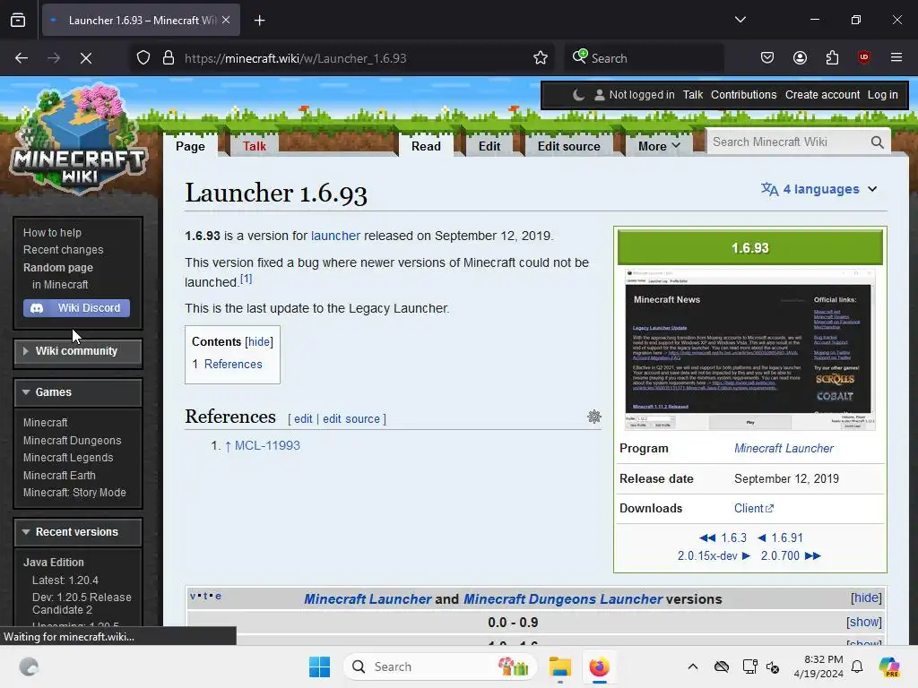Open Minecraft Launcher program link
The height and width of the screenshot is (688, 918).
(784, 448)
